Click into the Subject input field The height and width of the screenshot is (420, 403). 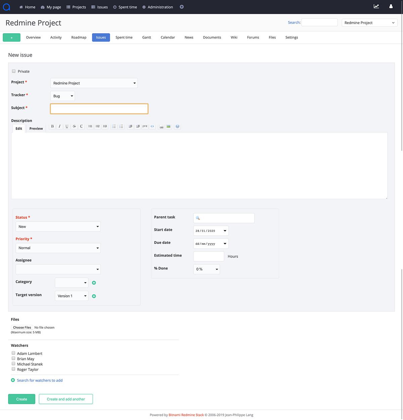click(99, 109)
